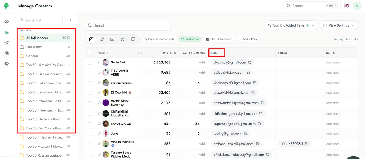Copy email supernoahjacob@gmail.com
This screenshot has height=159, width=365.
click(259, 124)
